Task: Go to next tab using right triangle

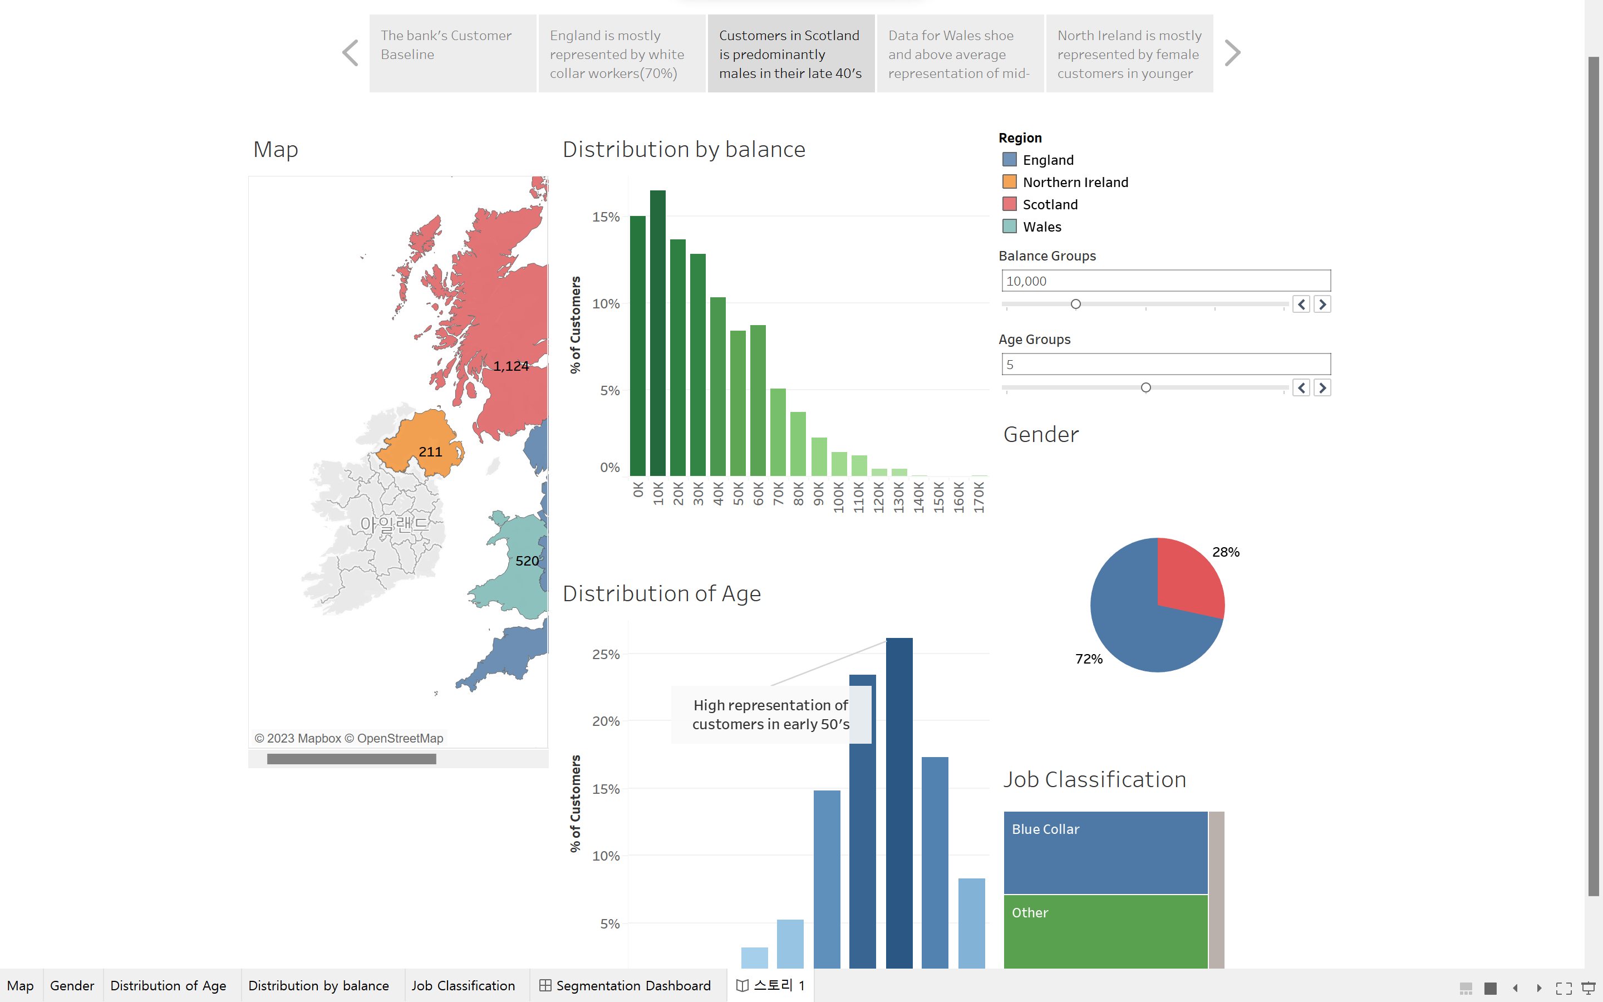Action: 1539,988
